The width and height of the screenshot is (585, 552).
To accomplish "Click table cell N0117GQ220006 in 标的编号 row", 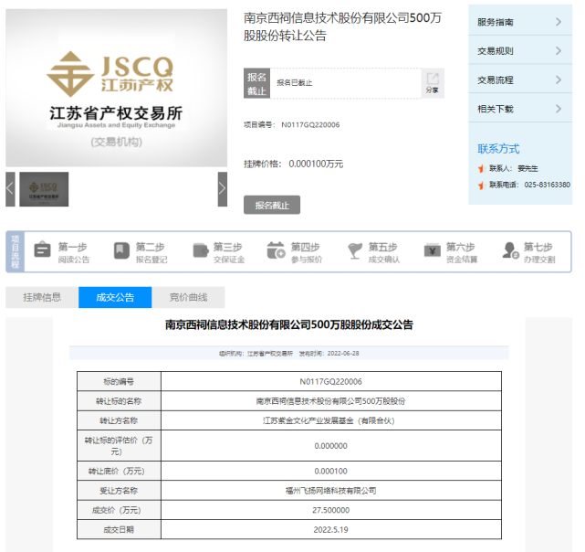I will (331, 382).
